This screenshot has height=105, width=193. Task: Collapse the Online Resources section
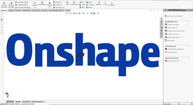[189, 46]
